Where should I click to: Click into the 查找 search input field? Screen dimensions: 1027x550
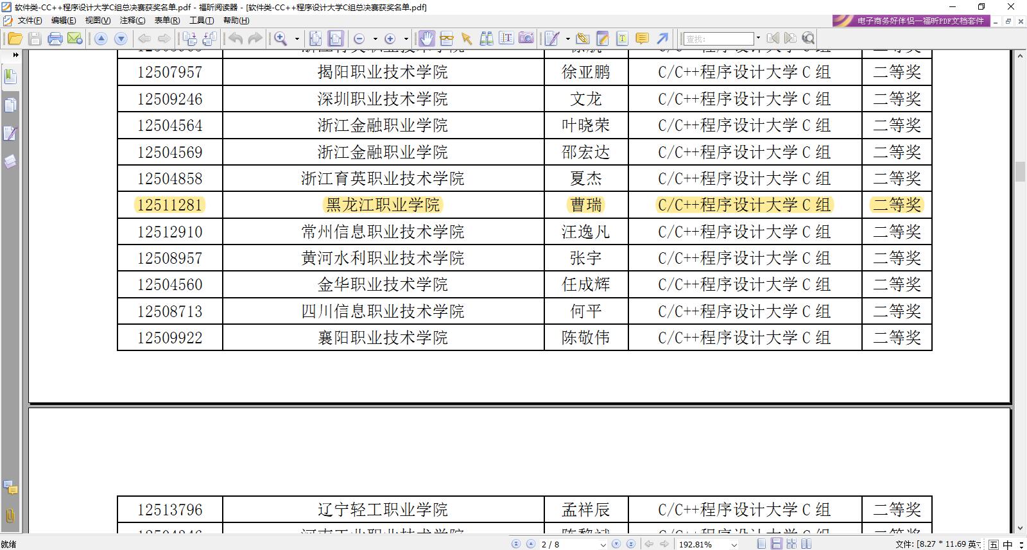pos(718,39)
